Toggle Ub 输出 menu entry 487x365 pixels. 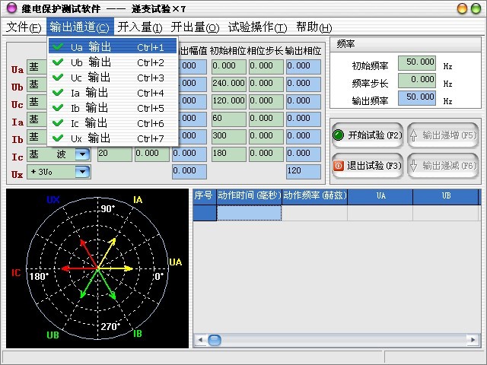click(113, 62)
